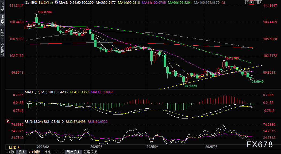Open the 合约资料 side tab
Screen dimensions: 281x154
pyautogui.click(x=2, y=49)
